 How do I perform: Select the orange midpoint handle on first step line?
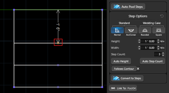pyautogui.click(x=58, y=43)
